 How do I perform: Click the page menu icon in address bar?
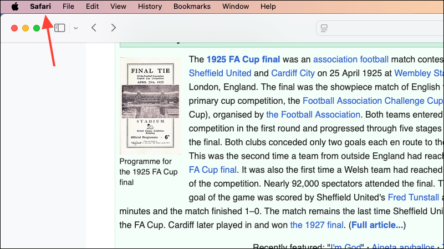pos(324,28)
